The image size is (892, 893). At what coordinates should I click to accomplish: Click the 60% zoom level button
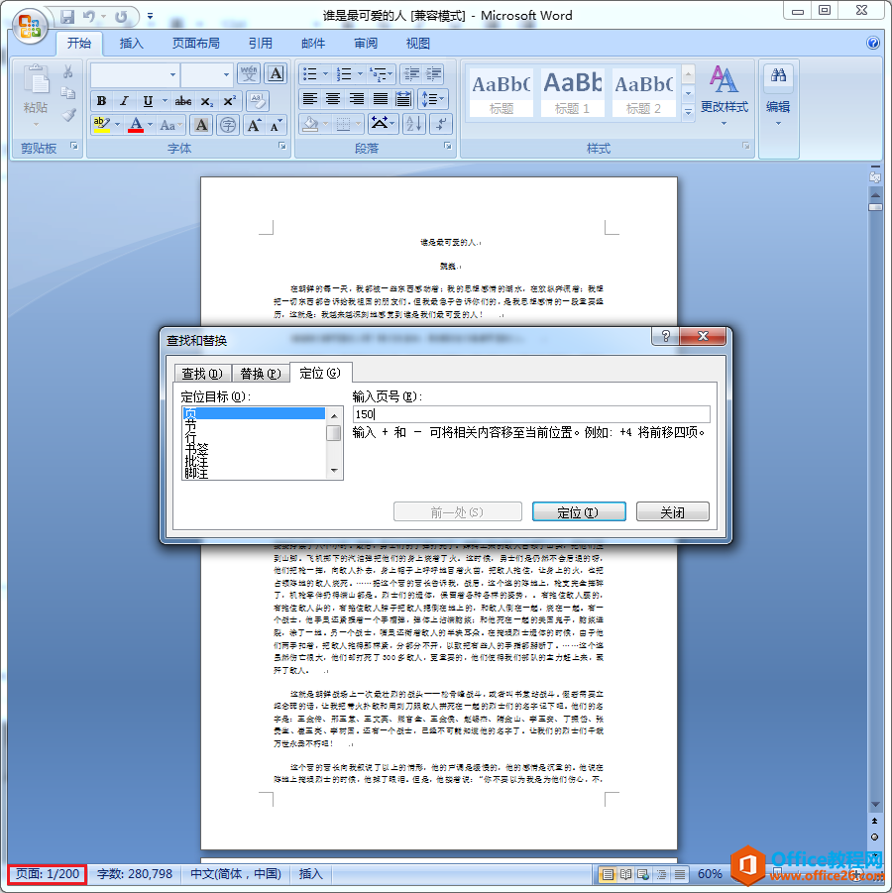coord(710,873)
